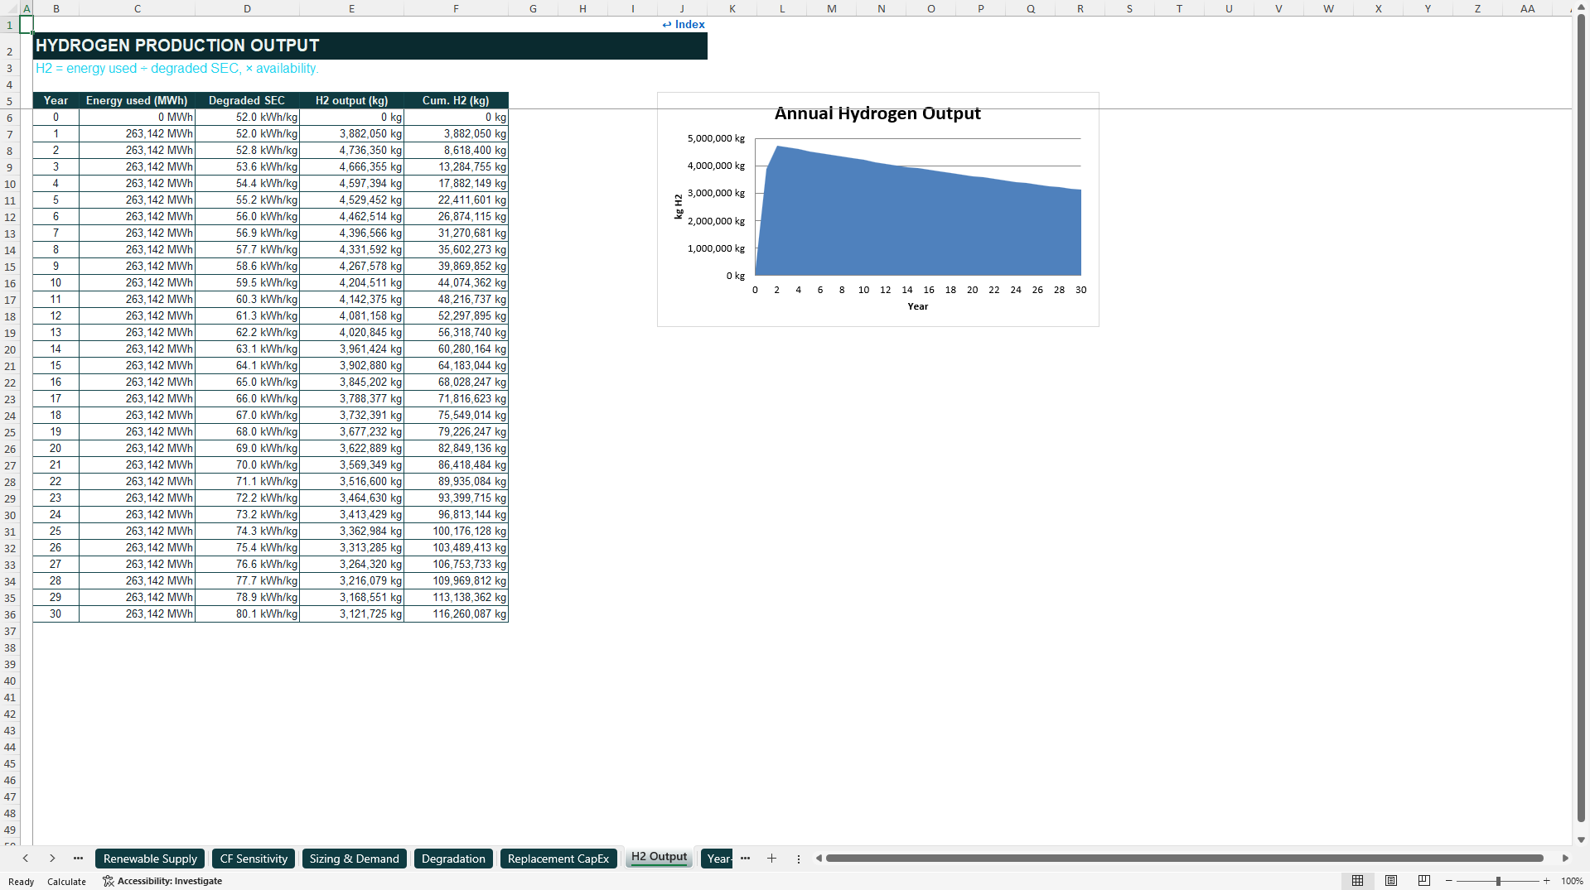Screen dimensions: 1590x890
Task: Select the H2 output (kg) header cell
Action: [x=351, y=100]
